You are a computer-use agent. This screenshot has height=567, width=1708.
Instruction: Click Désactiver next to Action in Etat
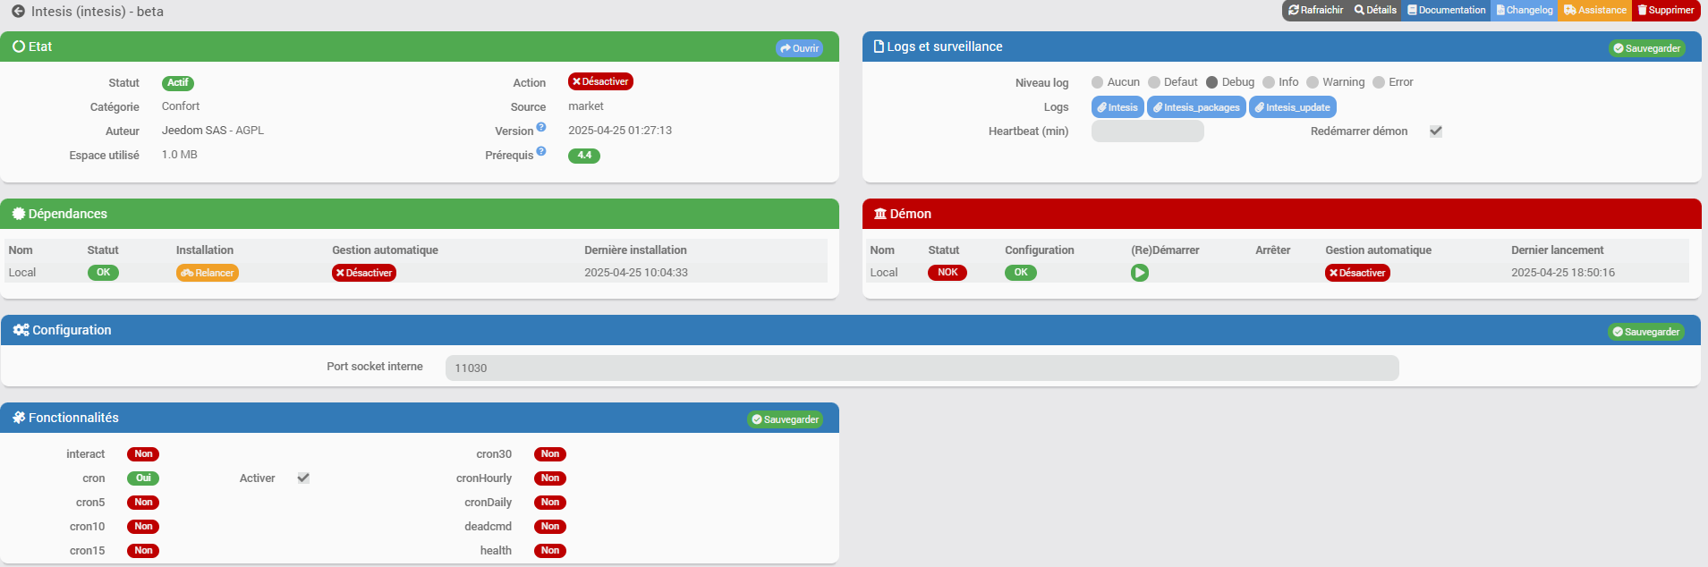click(x=600, y=81)
